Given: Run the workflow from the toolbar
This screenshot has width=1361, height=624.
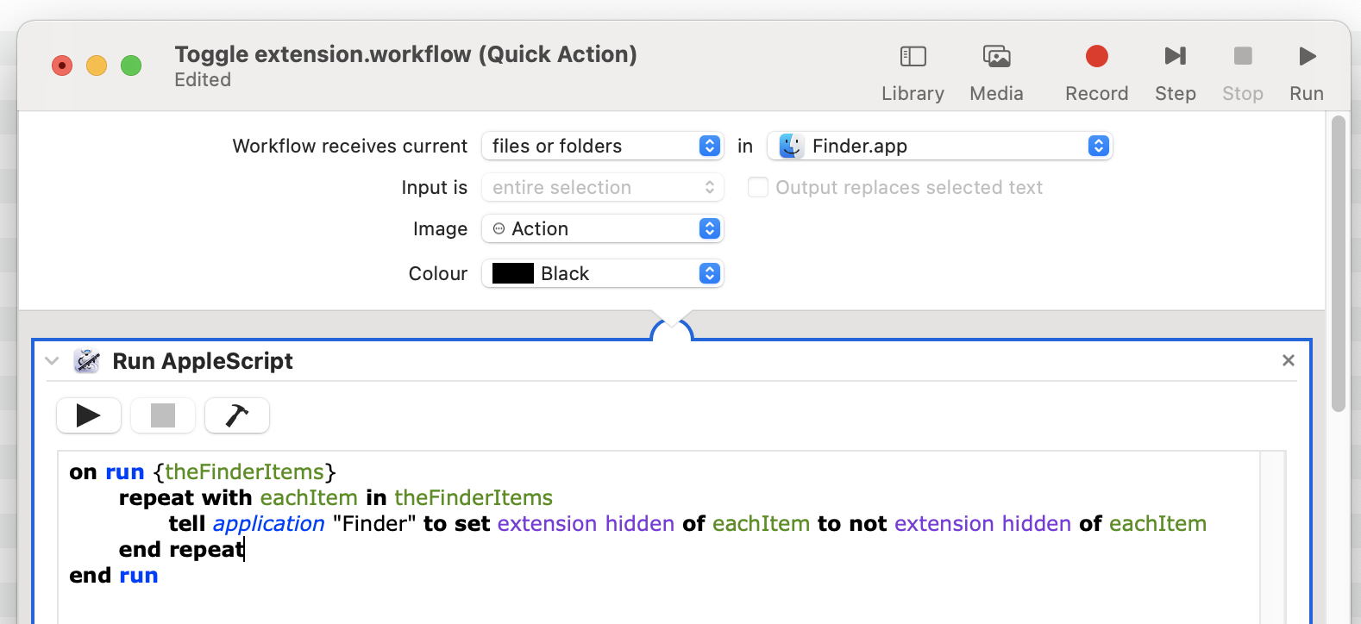Looking at the screenshot, I should pos(1307,57).
